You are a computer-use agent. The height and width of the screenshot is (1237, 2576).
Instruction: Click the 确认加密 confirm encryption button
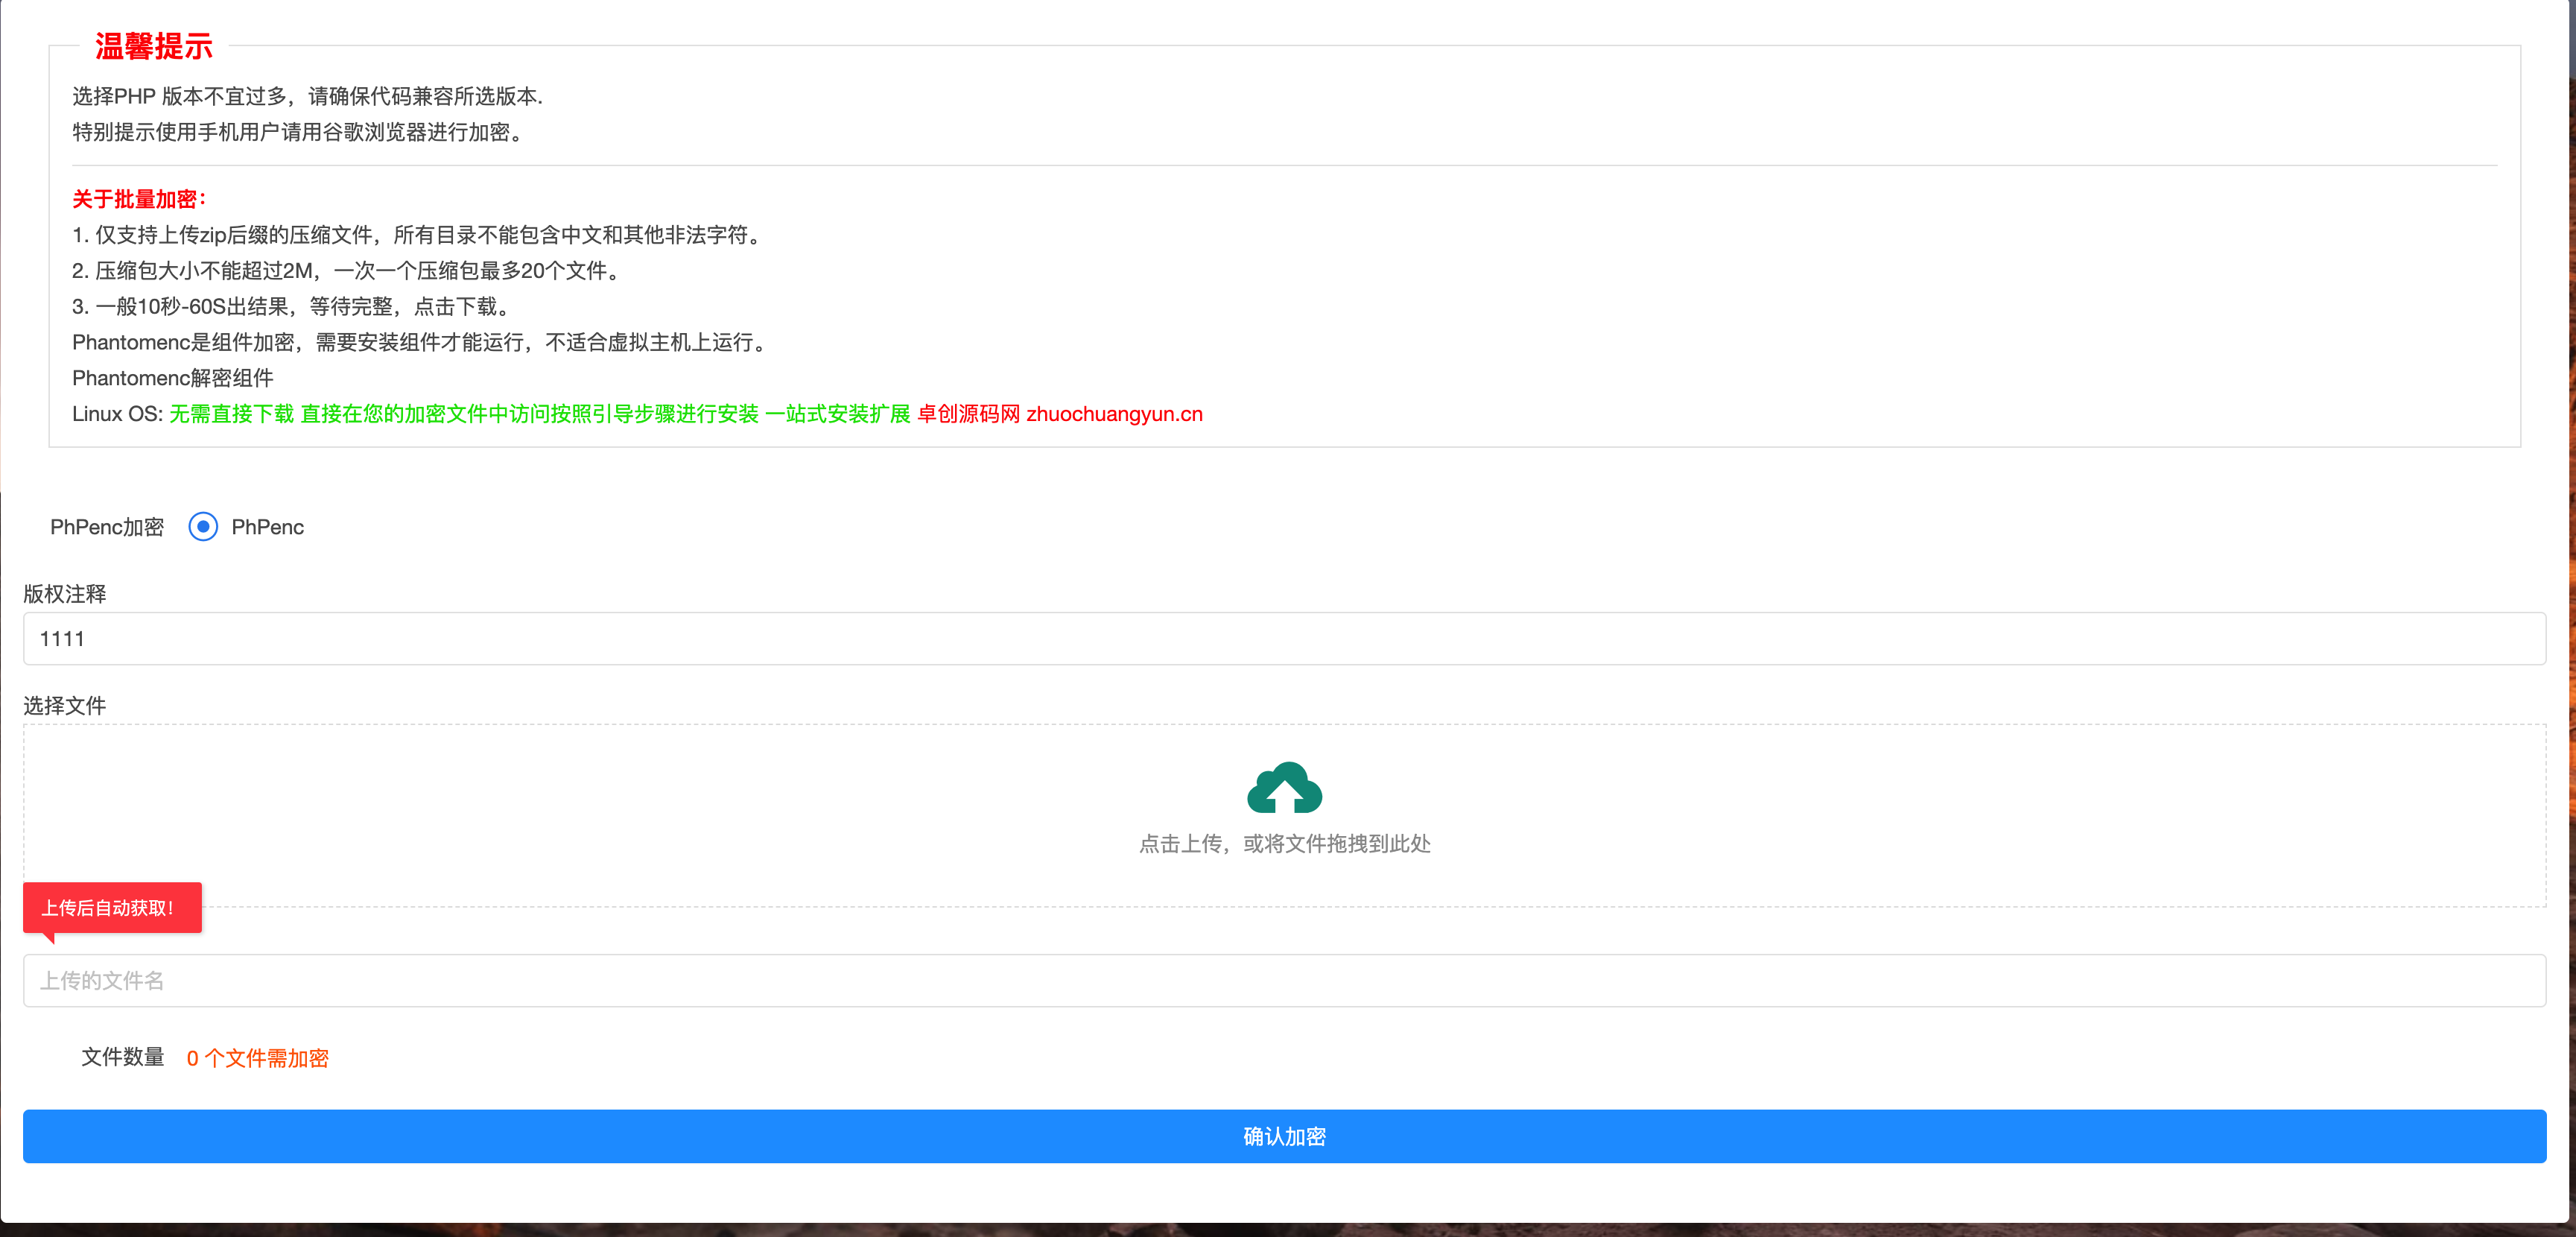pyautogui.click(x=1284, y=1136)
